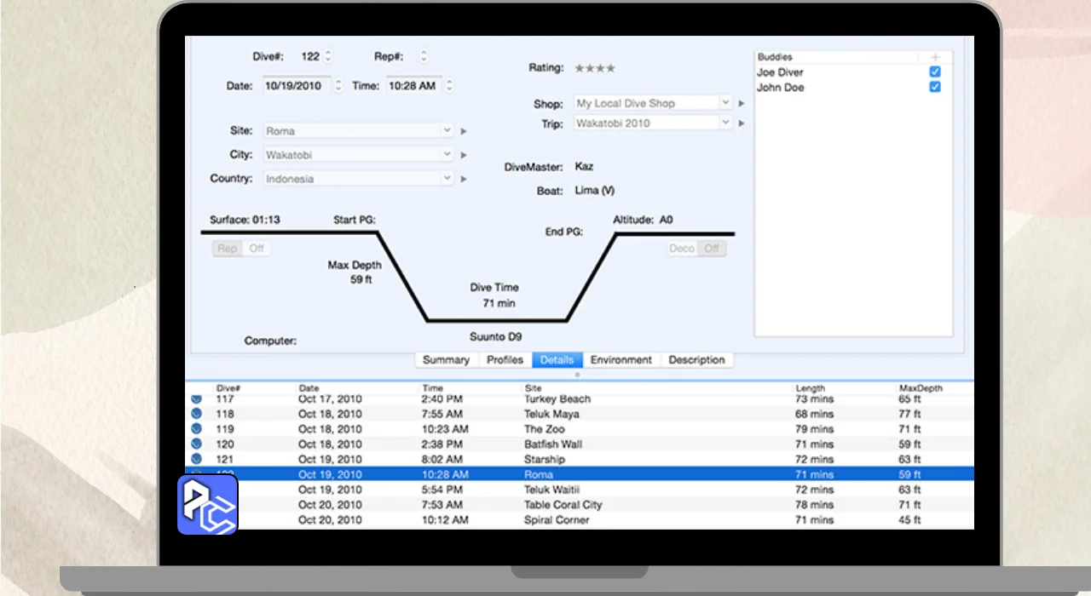The height and width of the screenshot is (596, 1091).
Task: Click the dive icon for dive 117
Action: (196, 398)
